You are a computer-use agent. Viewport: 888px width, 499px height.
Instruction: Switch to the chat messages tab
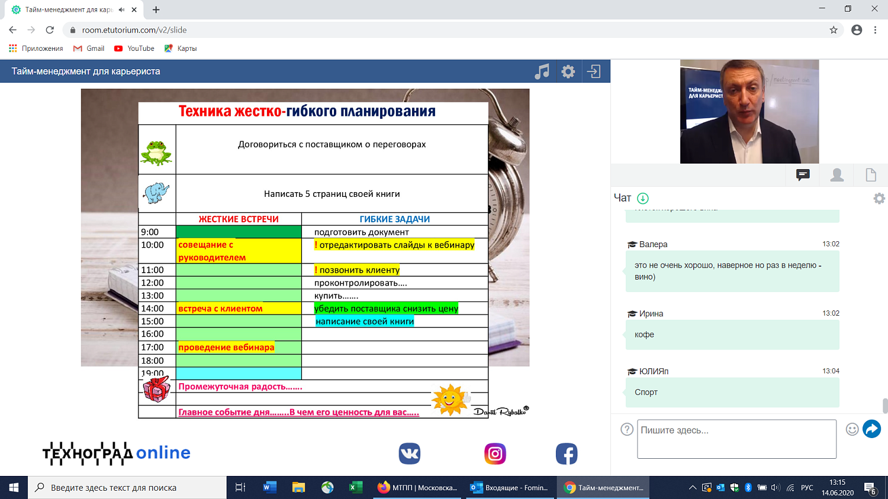click(803, 174)
